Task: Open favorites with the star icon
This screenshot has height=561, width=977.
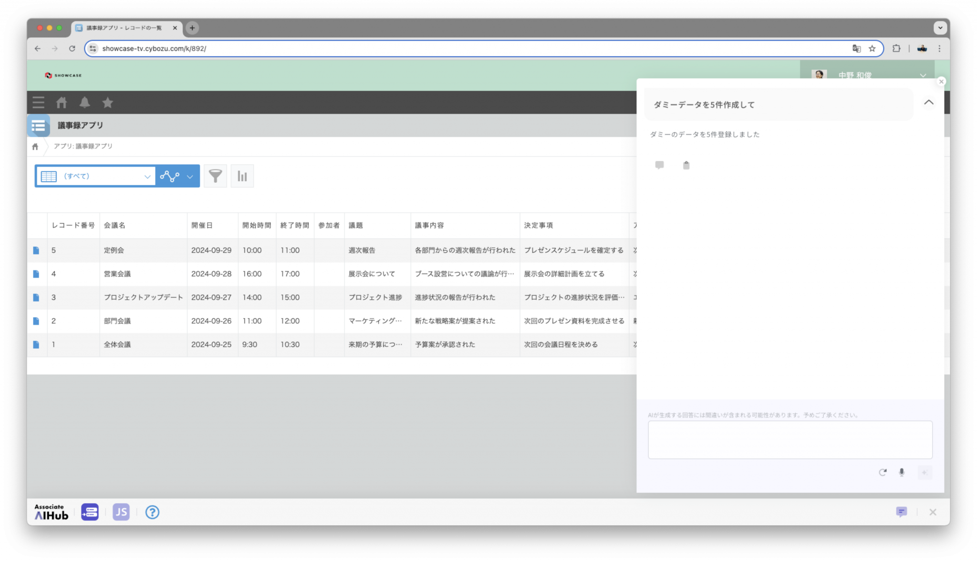Action: (x=108, y=102)
